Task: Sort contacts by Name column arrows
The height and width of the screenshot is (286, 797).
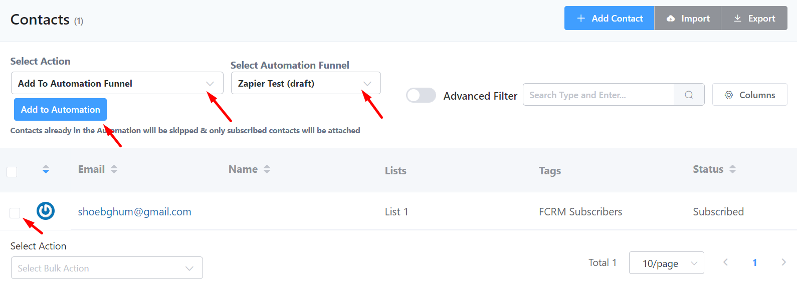Action: pos(267,169)
